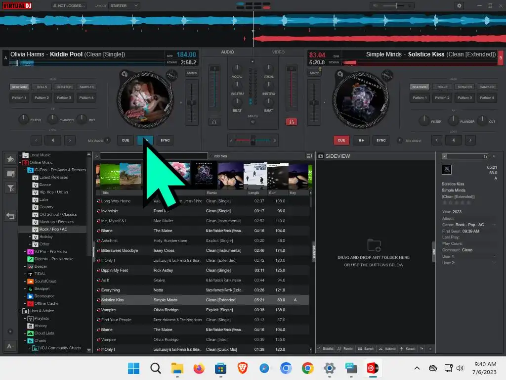Expand the TIDAL service node
Viewport: 506px width, 380px height.
pyautogui.click(x=25, y=274)
